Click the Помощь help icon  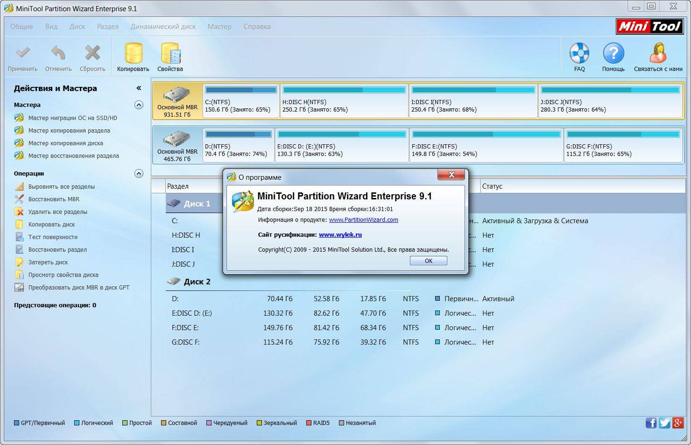pyautogui.click(x=613, y=54)
